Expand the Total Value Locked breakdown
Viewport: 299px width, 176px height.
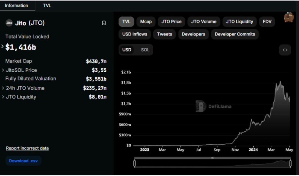point(3,46)
